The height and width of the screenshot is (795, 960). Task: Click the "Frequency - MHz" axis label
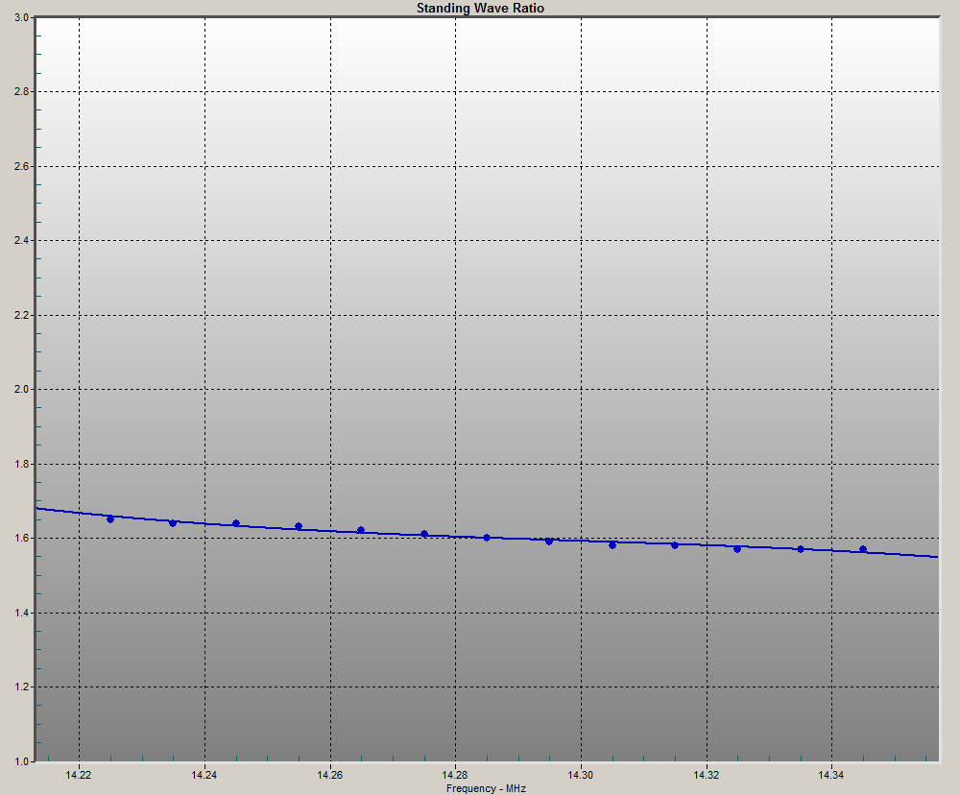[x=488, y=786]
